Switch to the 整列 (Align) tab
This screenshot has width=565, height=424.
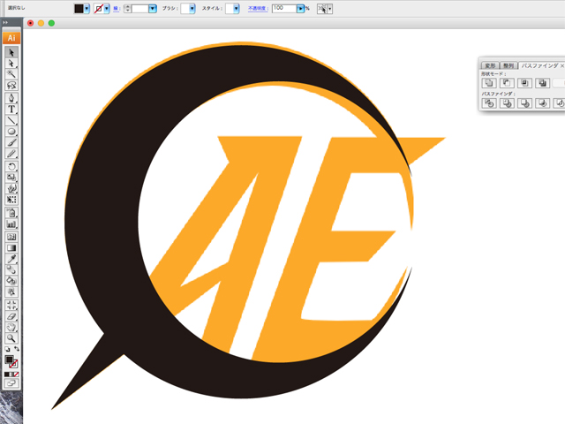pyautogui.click(x=508, y=65)
